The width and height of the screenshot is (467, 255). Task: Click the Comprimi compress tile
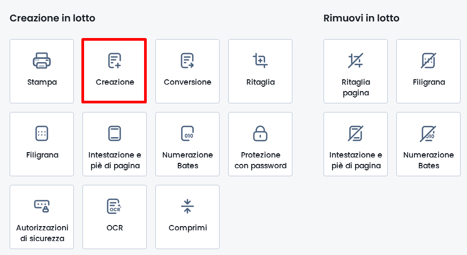click(187, 217)
